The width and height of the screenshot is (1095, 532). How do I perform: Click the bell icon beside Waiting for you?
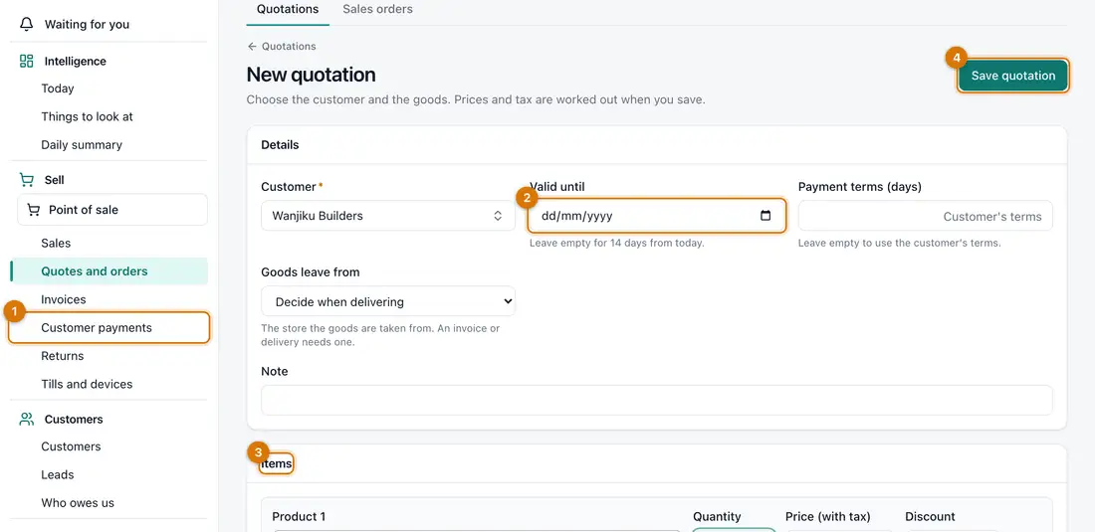coord(27,25)
